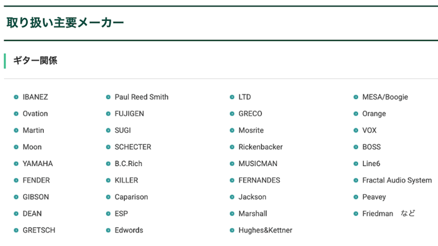
Task: Select the GIBSON manufacturer name
Action: [x=36, y=197]
